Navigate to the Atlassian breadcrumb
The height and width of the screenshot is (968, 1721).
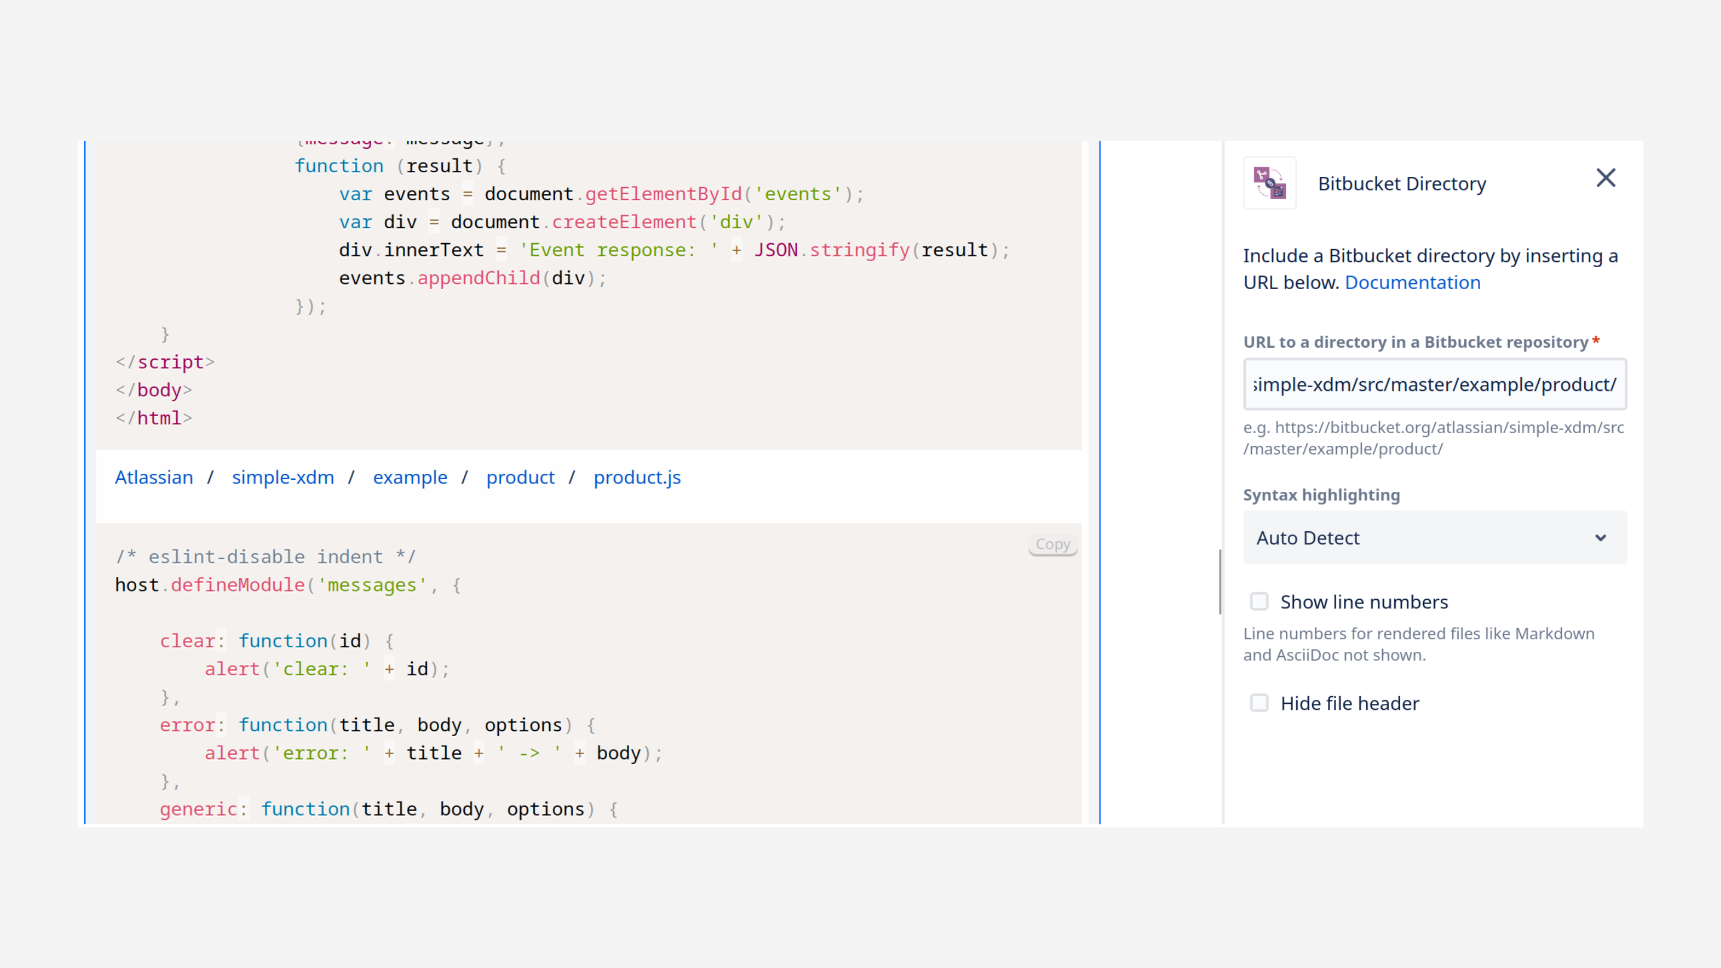(154, 477)
